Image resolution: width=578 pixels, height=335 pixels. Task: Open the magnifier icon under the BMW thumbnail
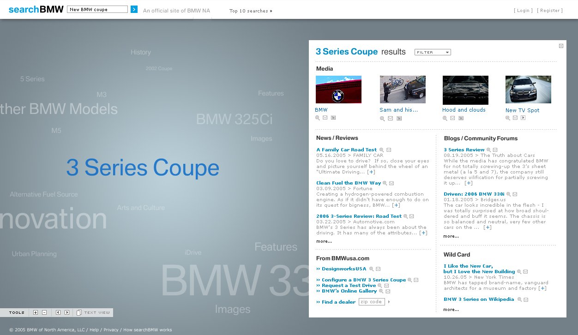317,118
